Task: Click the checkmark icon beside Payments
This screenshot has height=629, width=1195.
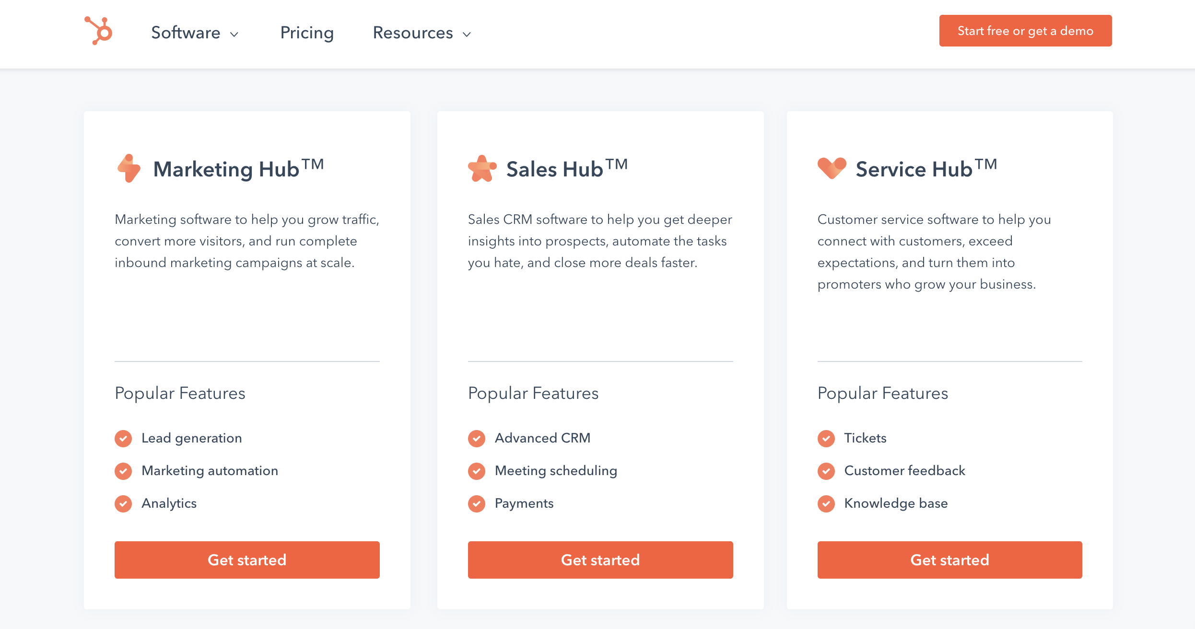Action: point(477,503)
